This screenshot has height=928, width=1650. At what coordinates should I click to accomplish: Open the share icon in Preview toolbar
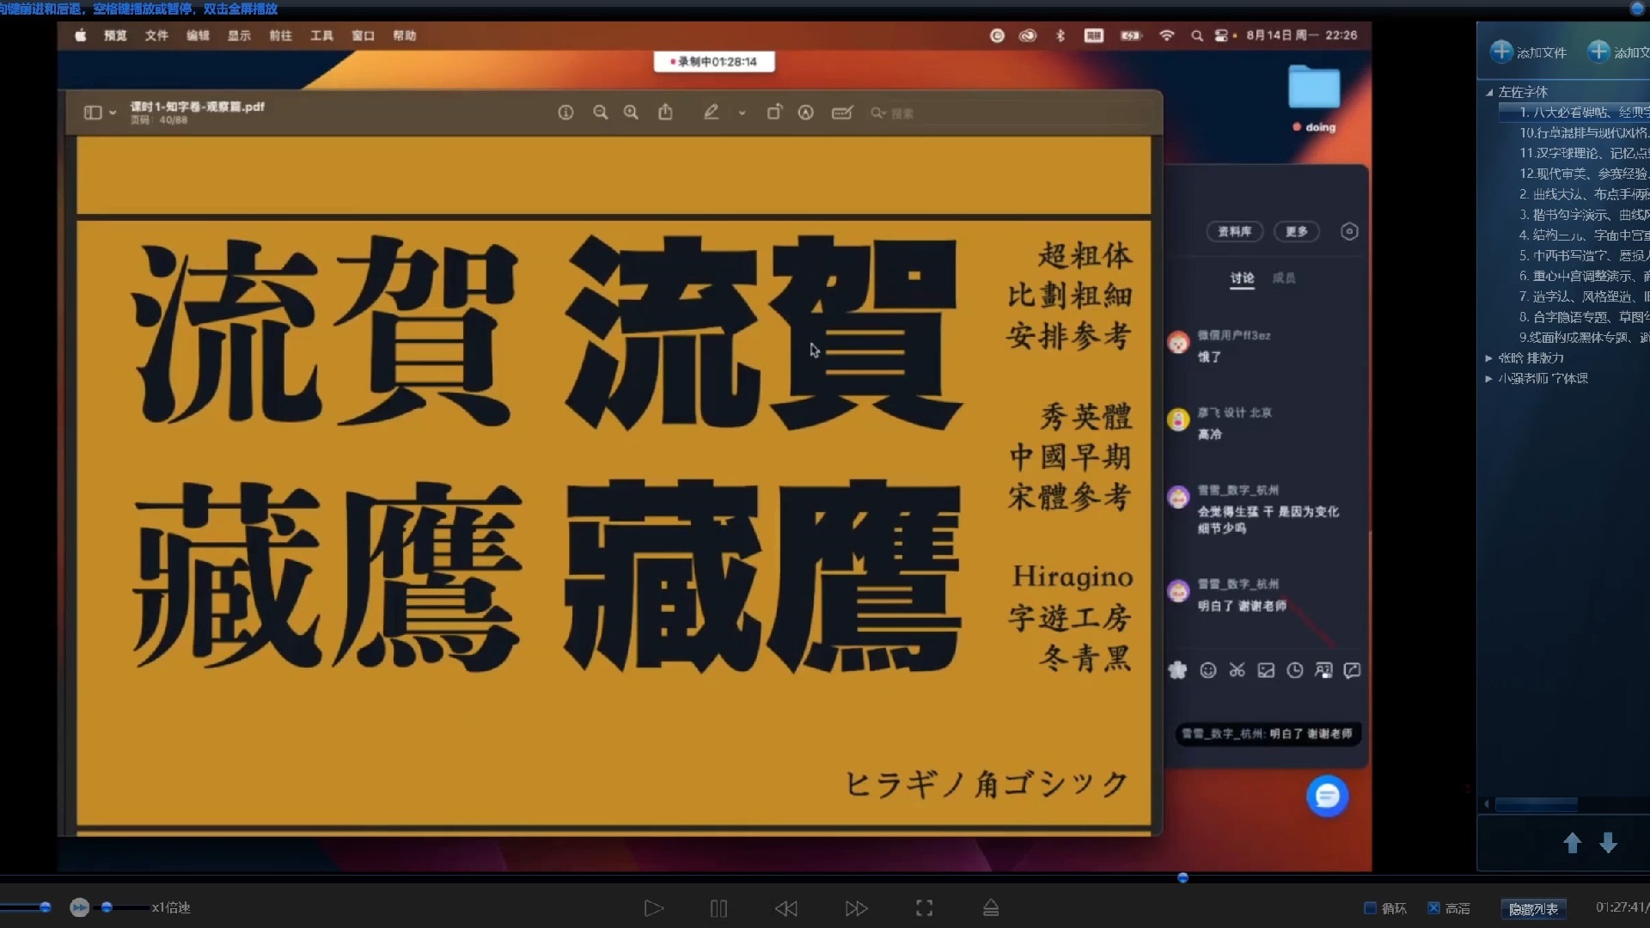pos(665,112)
